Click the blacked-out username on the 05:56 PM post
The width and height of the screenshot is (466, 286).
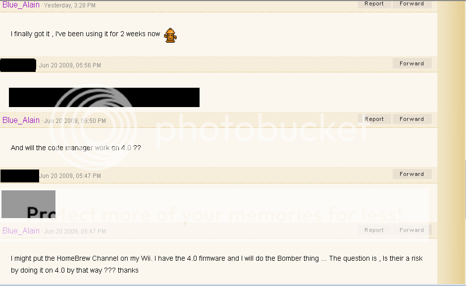(18, 65)
